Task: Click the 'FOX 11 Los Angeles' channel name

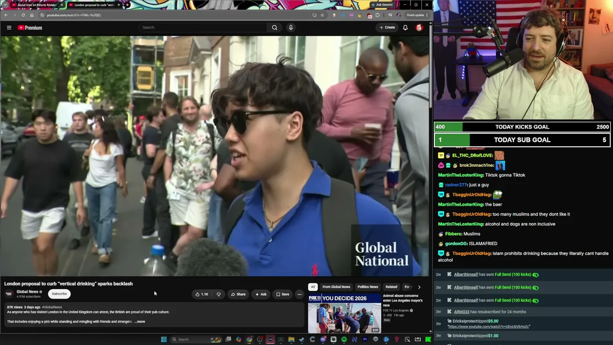Action: 396,310
